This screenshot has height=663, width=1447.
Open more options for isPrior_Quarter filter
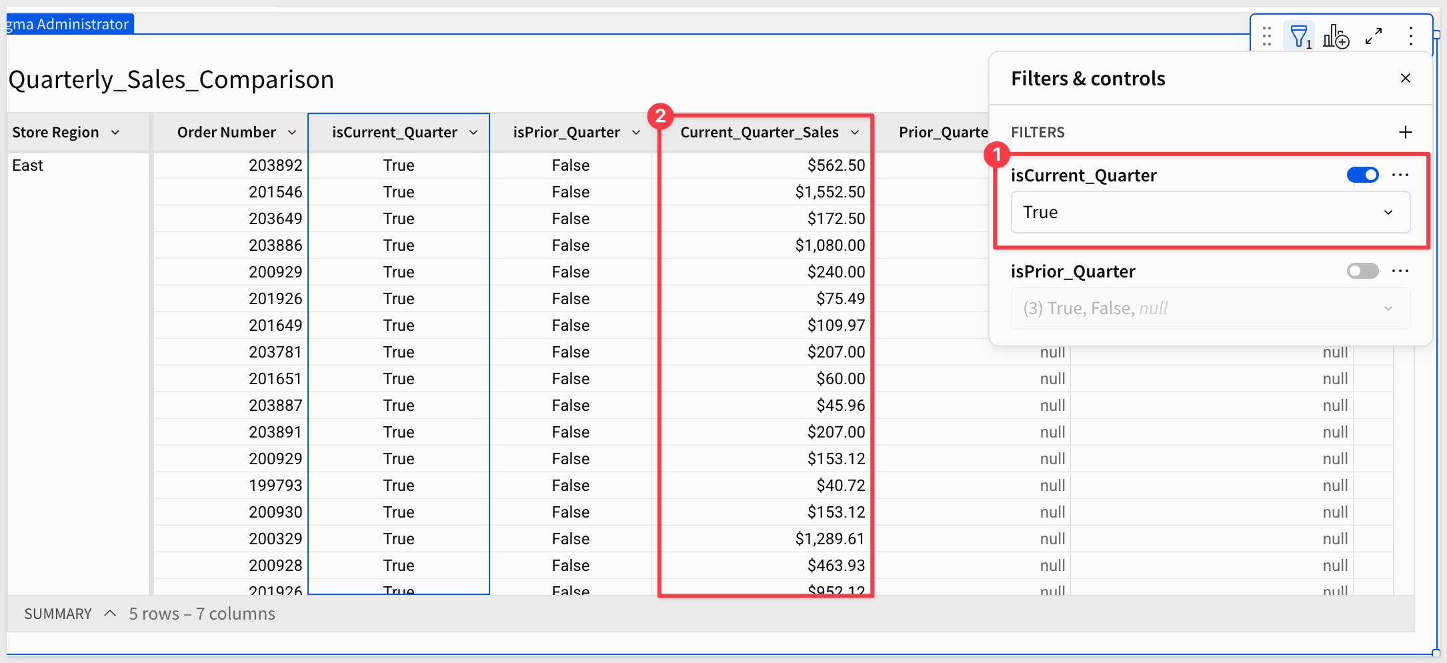[1400, 271]
